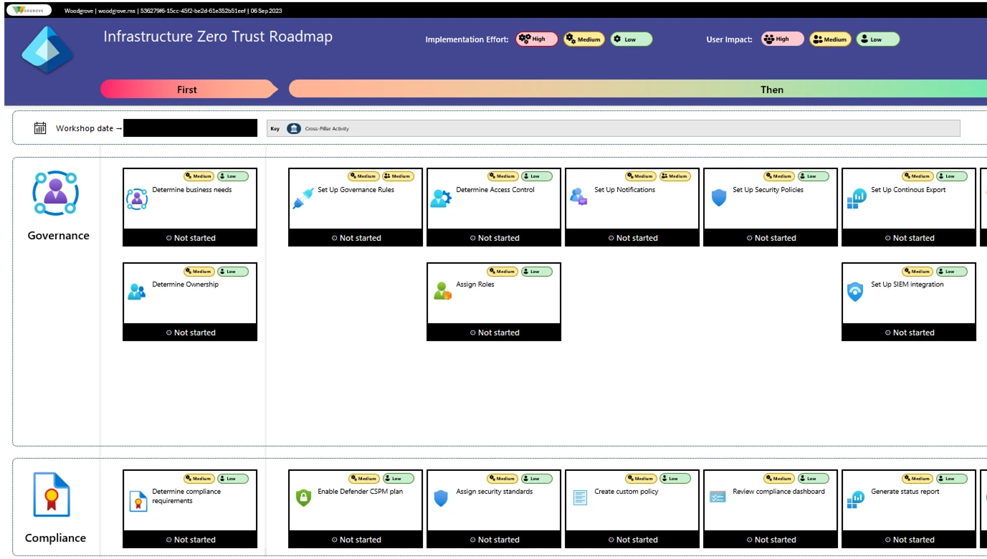The height and width of the screenshot is (559, 987).
Task: Click the shield icon on Set Up Security Policies
Action: tap(719, 197)
